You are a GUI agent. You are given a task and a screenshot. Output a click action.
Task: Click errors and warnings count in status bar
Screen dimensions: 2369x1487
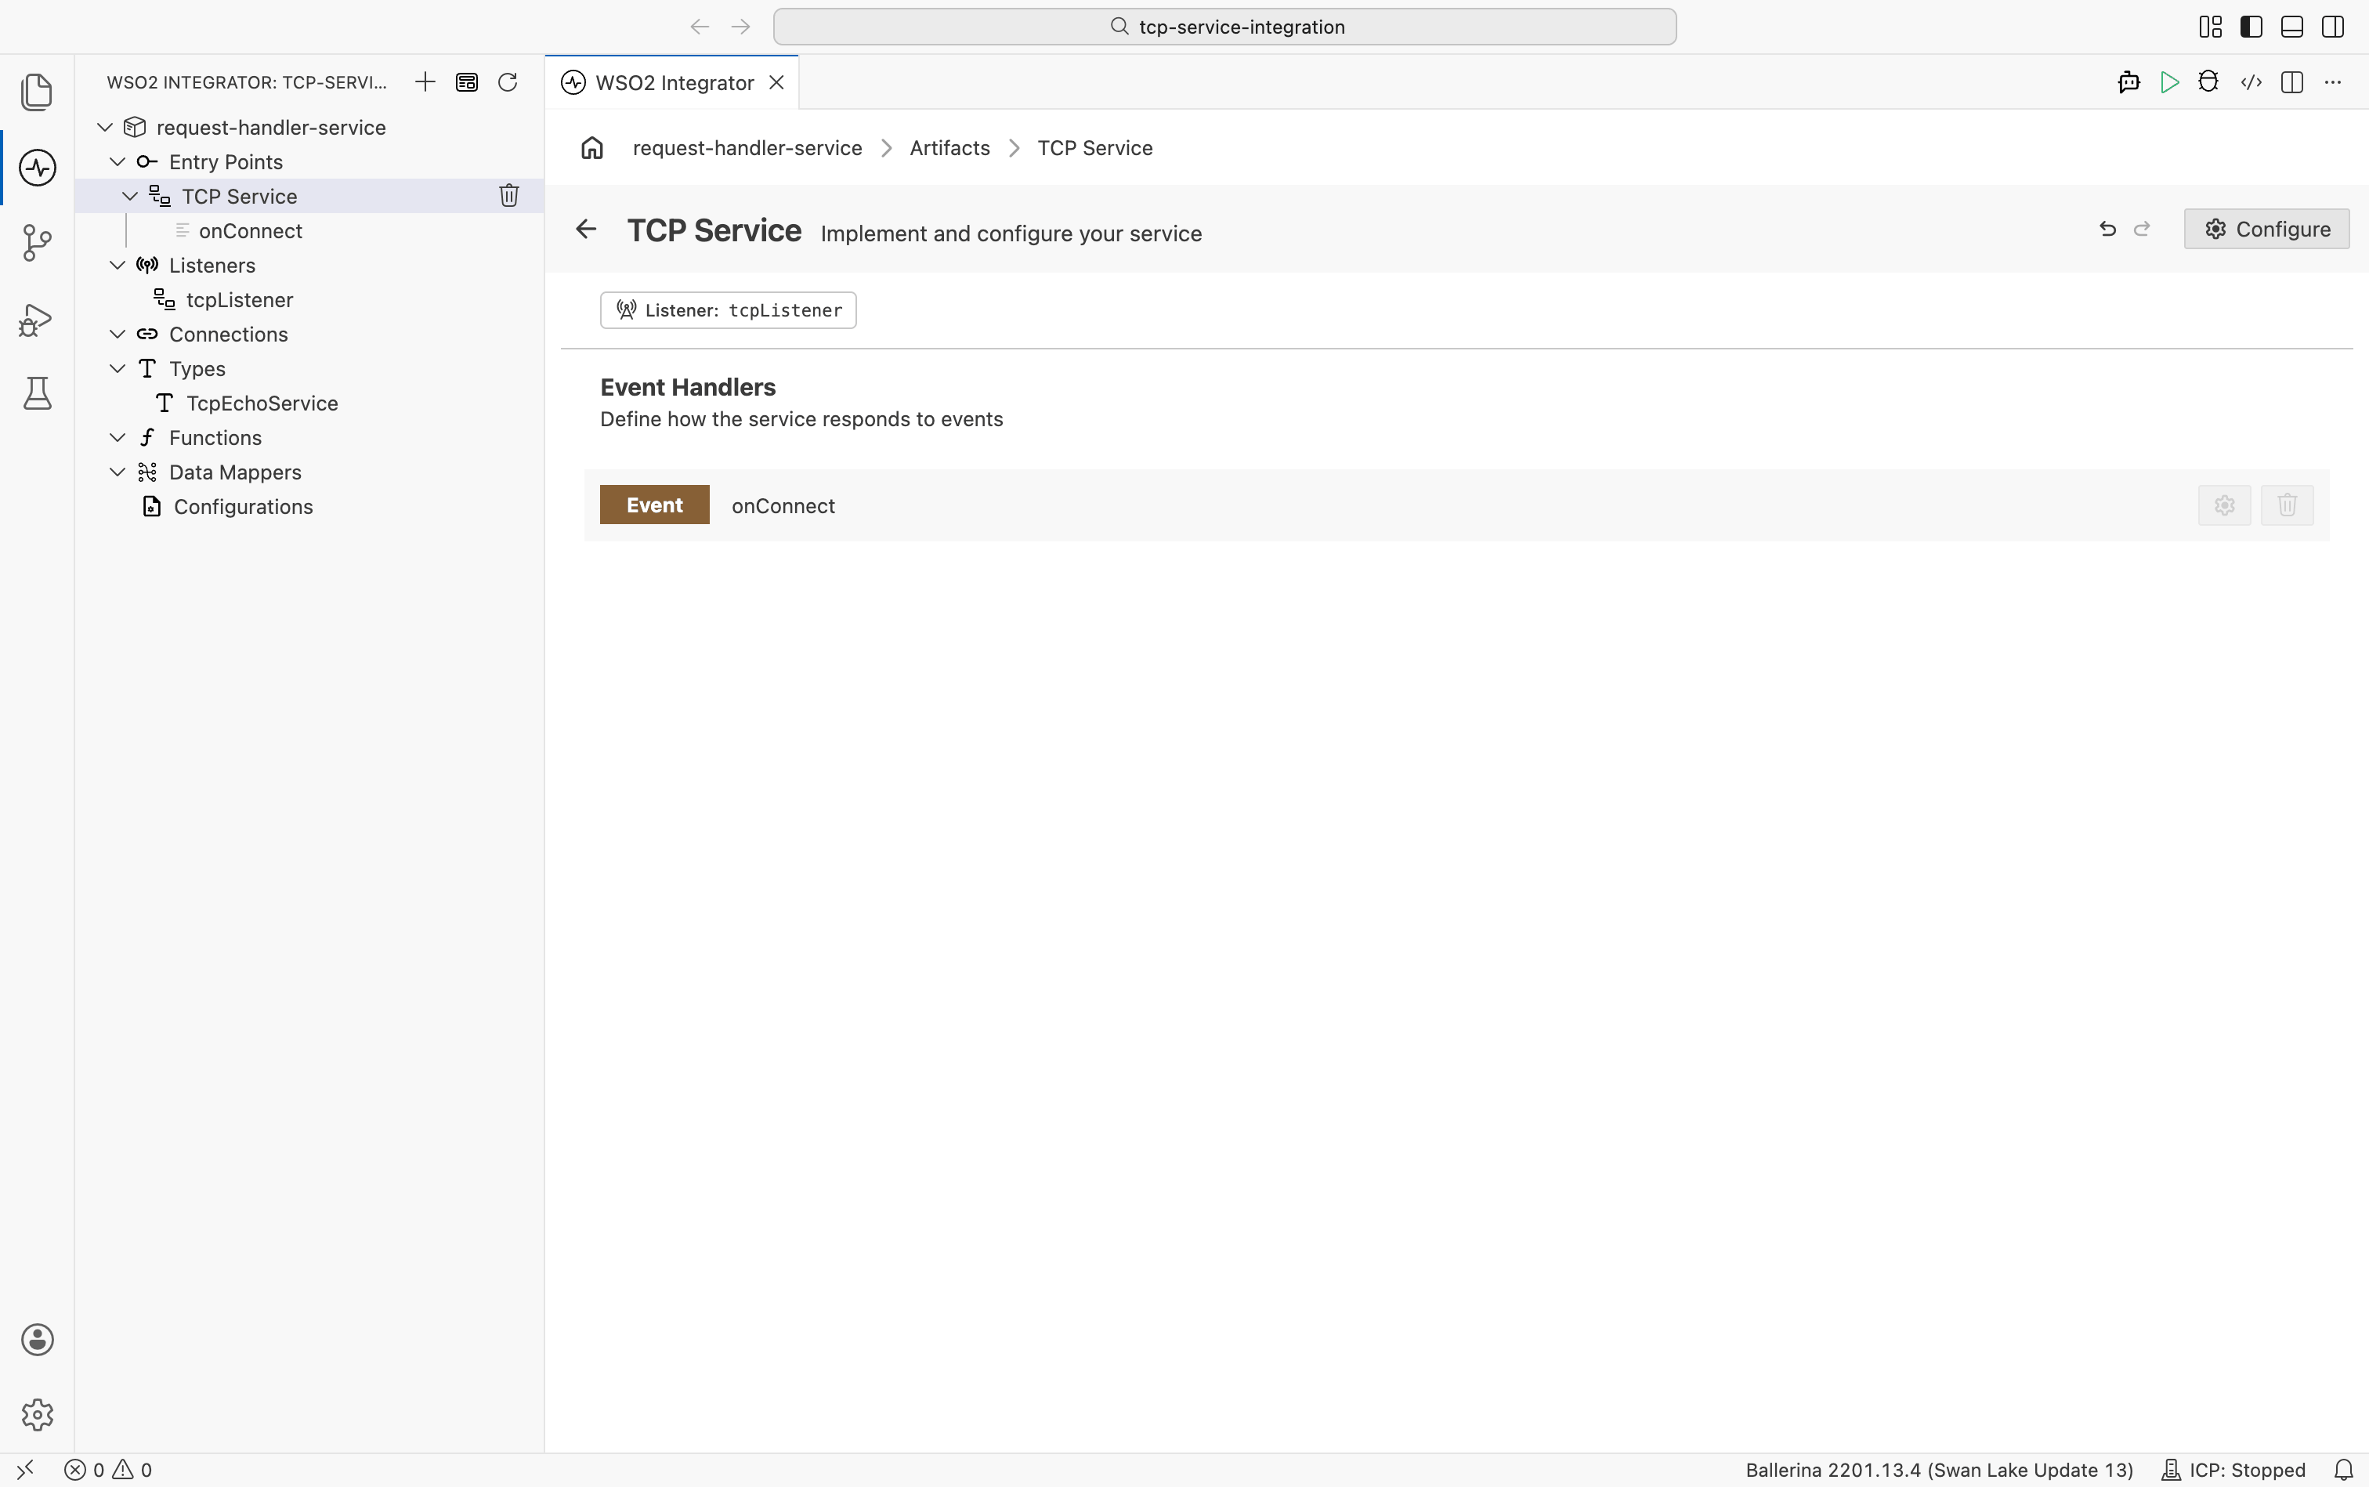click(108, 1469)
